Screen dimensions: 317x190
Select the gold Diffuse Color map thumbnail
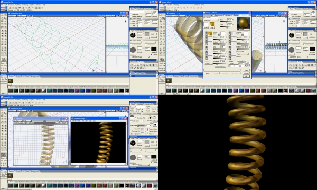pos(210,33)
